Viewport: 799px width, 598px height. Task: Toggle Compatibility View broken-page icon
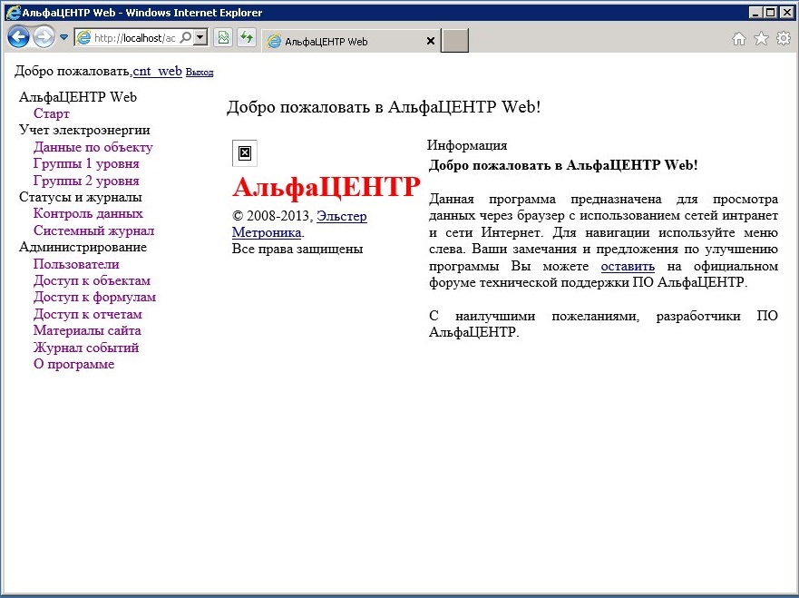point(223,37)
